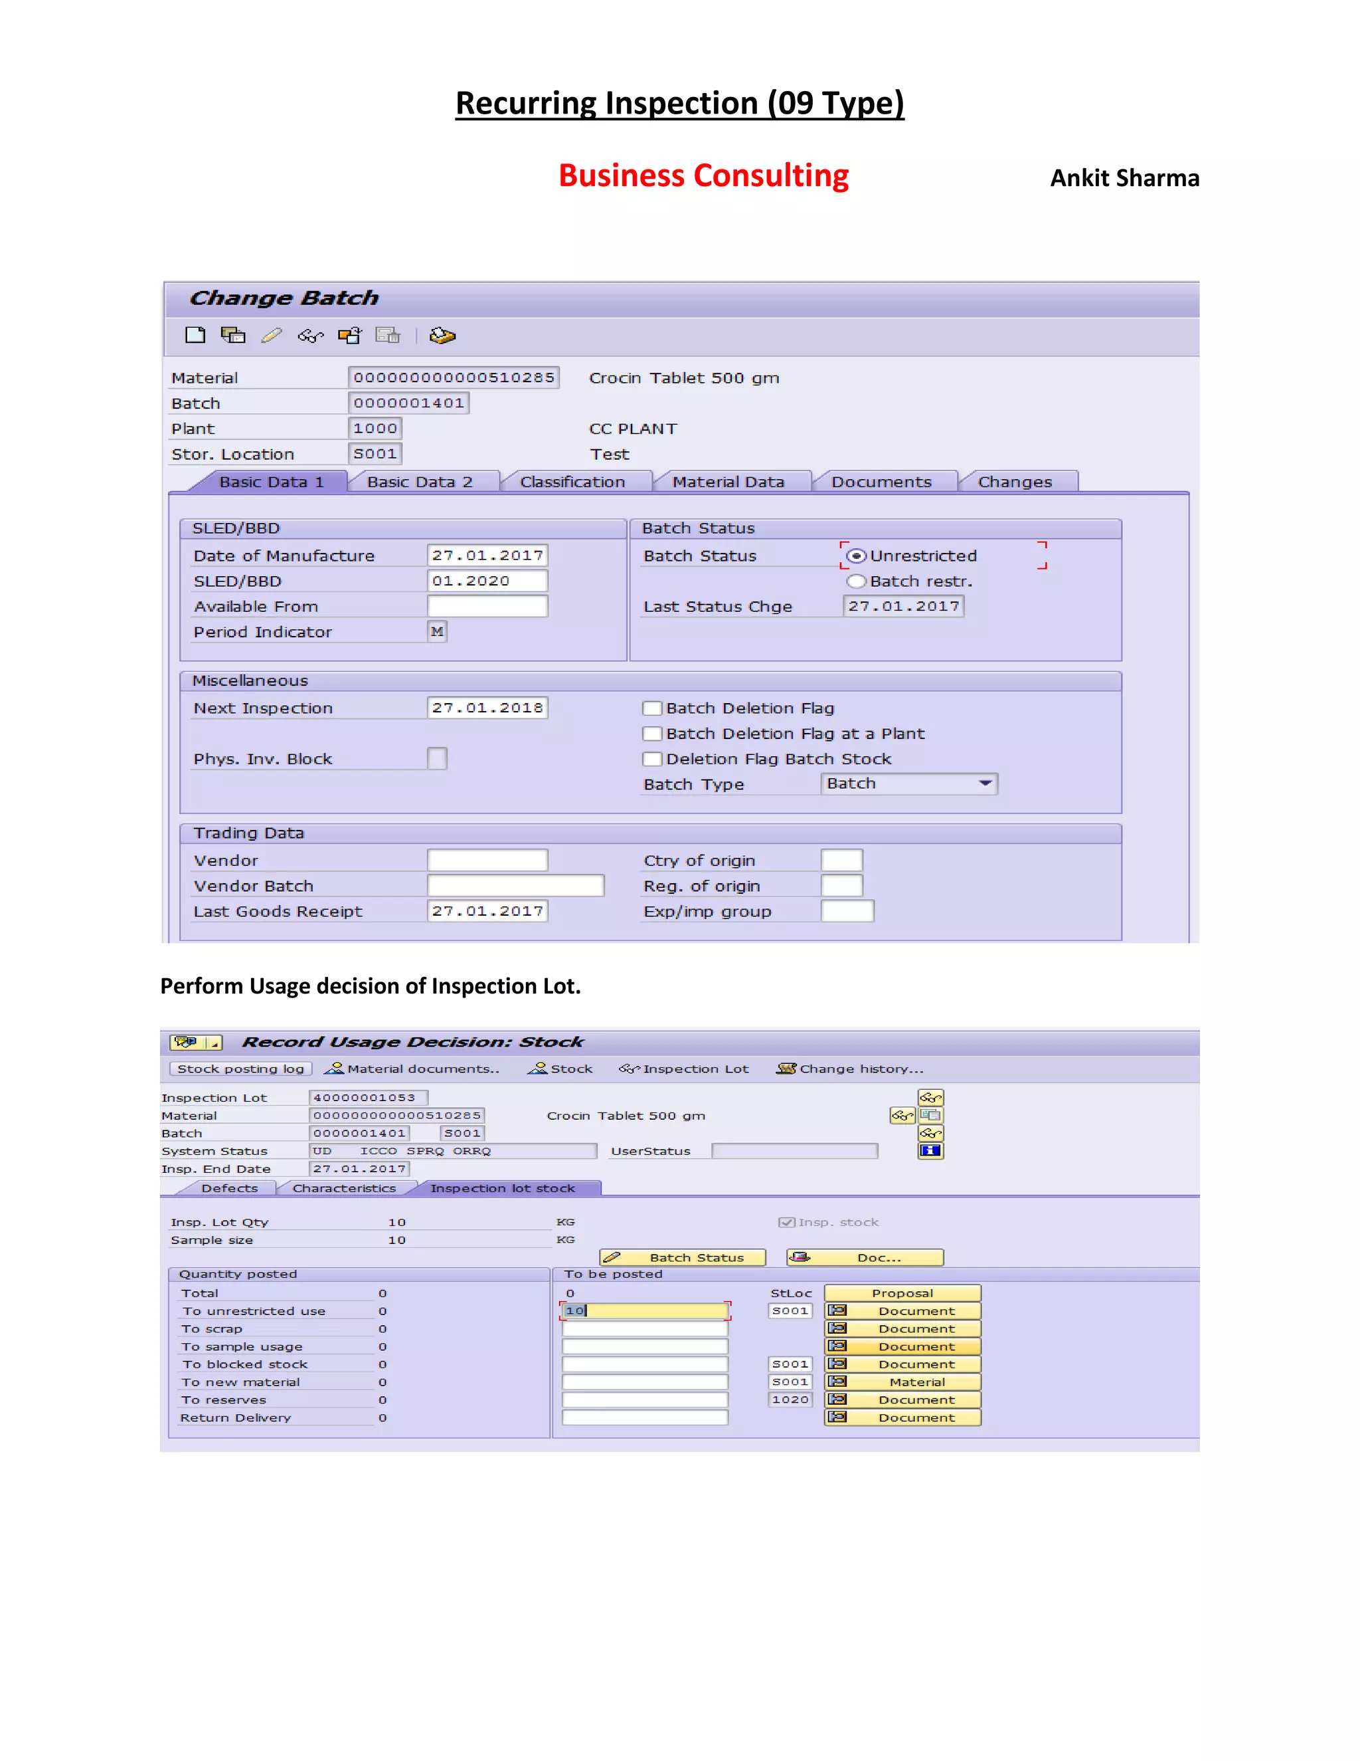
Task: Click the blue info icon beside UserStatus
Action: coord(930,1150)
